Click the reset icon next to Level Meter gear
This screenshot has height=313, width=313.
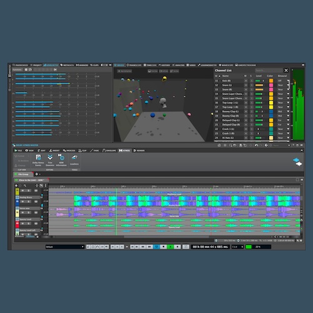30,69
